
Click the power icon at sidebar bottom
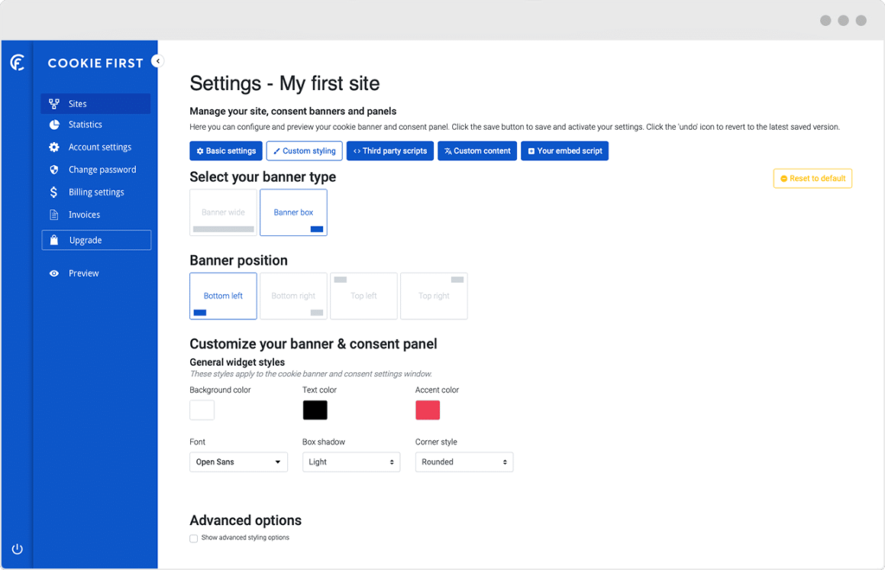pos(17,548)
